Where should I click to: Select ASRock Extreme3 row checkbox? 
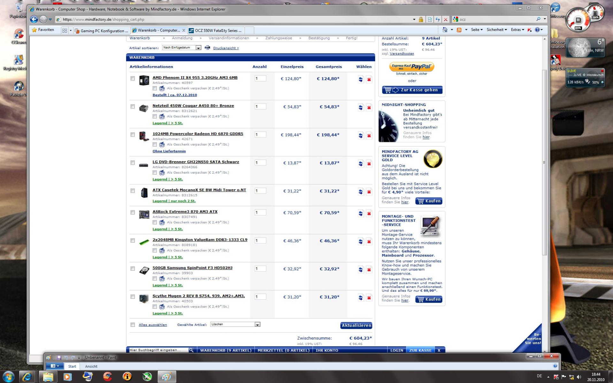click(133, 212)
